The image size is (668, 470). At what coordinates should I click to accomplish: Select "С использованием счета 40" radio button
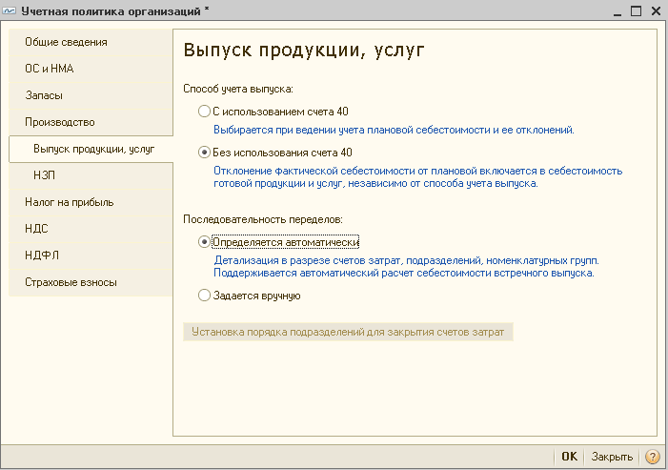point(204,112)
